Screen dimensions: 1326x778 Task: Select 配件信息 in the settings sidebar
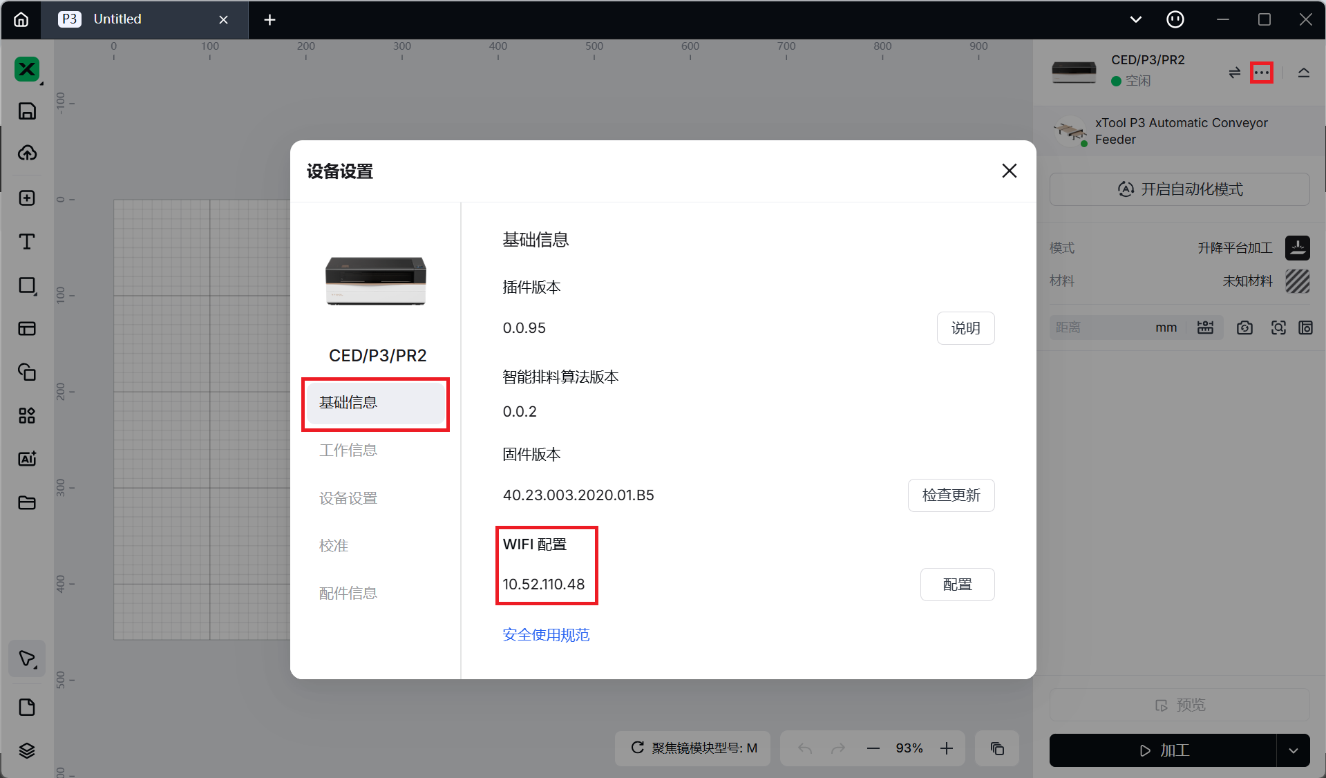[348, 594]
